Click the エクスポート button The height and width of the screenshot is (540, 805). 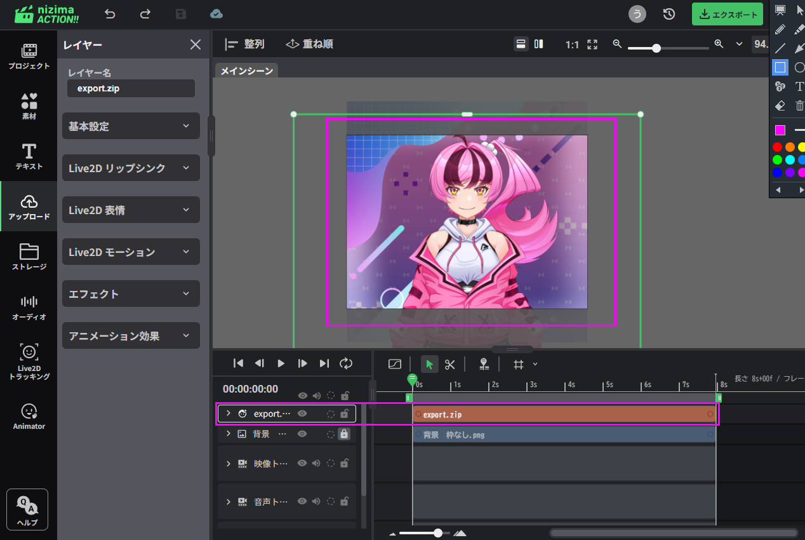728,15
